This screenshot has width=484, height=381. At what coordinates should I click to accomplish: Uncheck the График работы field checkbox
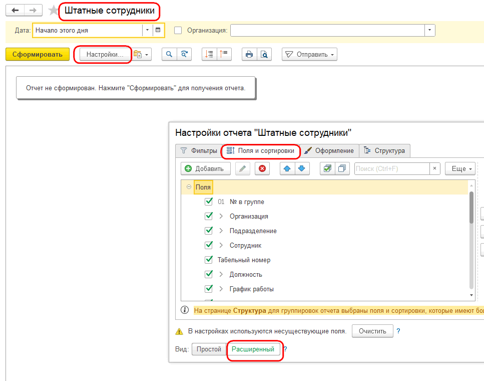209,289
